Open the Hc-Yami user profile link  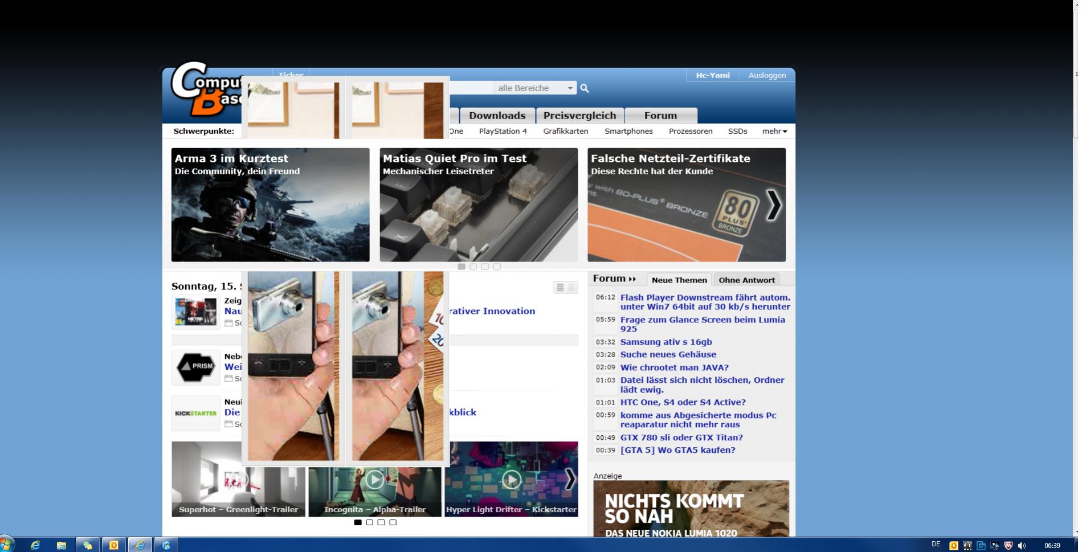click(713, 75)
